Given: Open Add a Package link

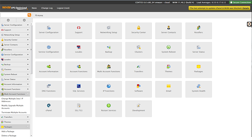Looking at the screenshot, I should [8, 131].
